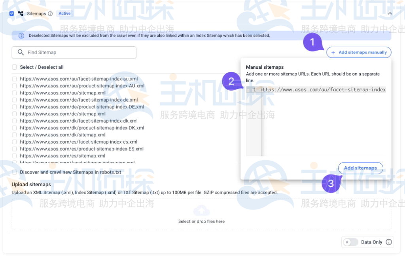Toggle the Data Only switch
Viewport: 405px width, 257px height.
click(x=350, y=242)
